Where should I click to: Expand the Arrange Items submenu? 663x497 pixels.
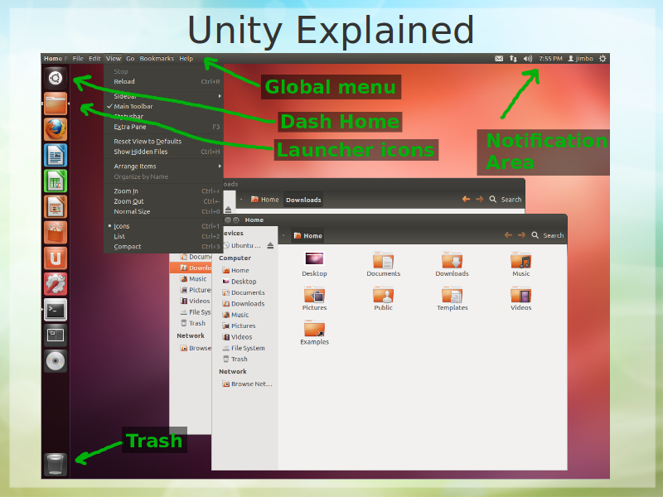click(x=163, y=166)
